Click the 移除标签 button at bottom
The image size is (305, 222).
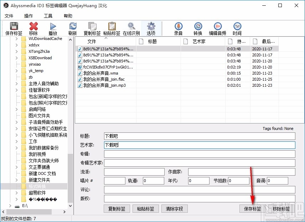(x=281, y=208)
